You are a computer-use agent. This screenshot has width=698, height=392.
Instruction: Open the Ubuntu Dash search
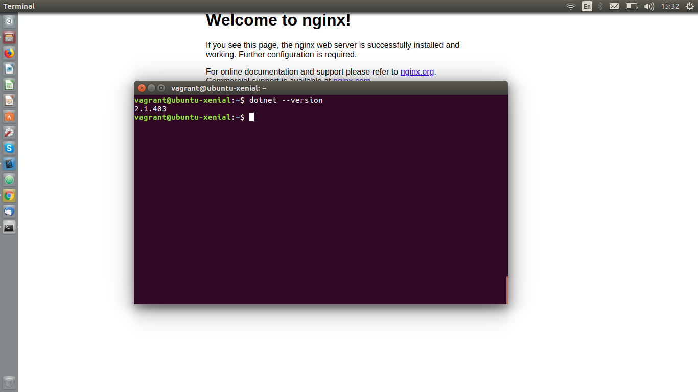coord(9,21)
